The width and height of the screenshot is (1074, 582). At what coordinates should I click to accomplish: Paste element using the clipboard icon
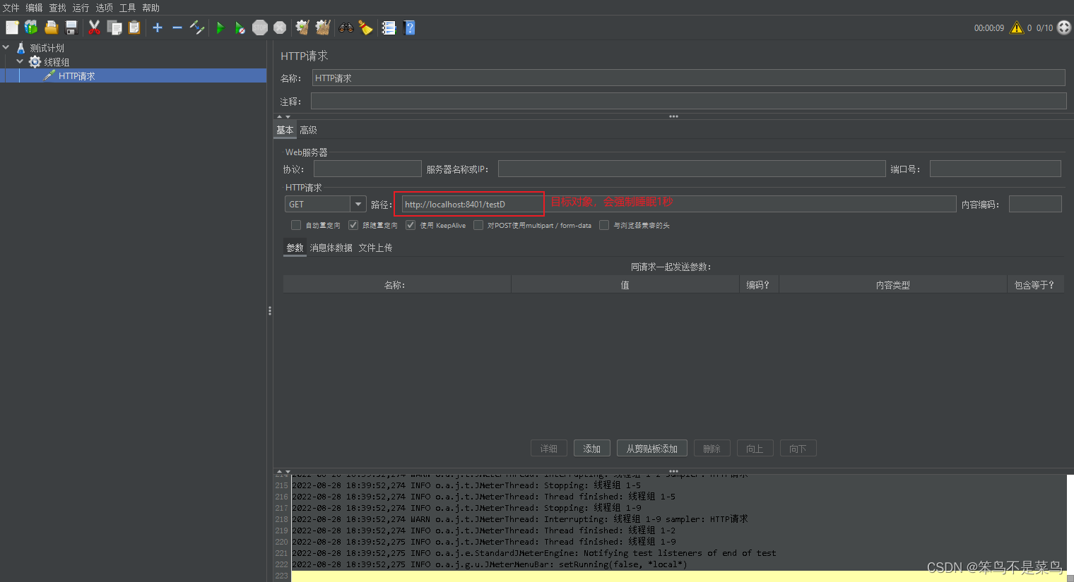coord(134,28)
